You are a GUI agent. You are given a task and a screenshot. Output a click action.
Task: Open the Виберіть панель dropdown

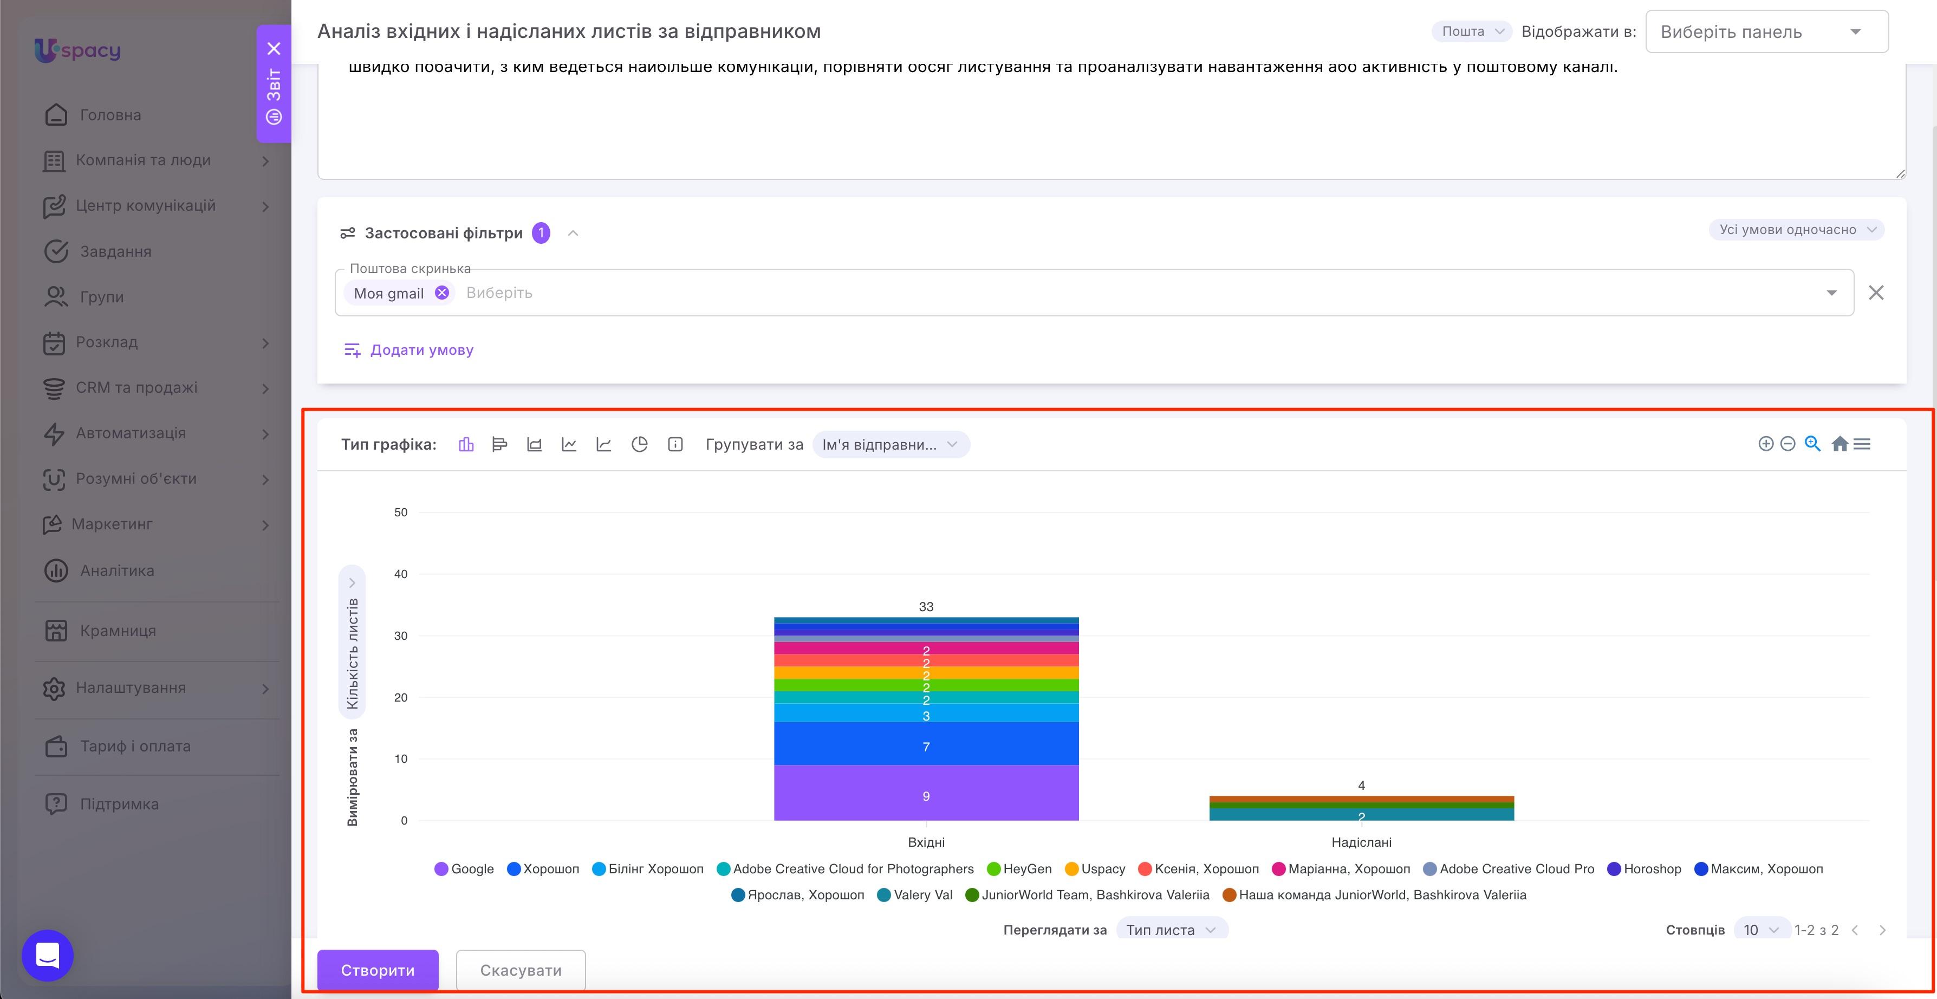tap(1766, 31)
